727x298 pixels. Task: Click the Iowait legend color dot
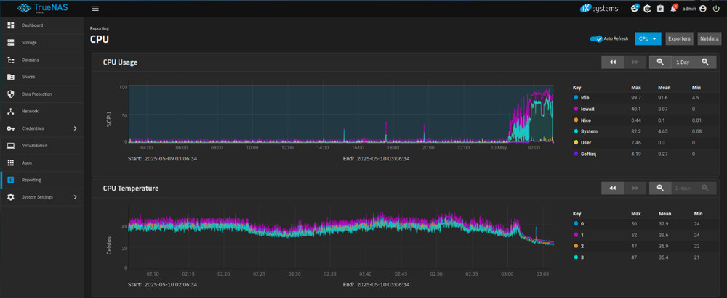576,109
